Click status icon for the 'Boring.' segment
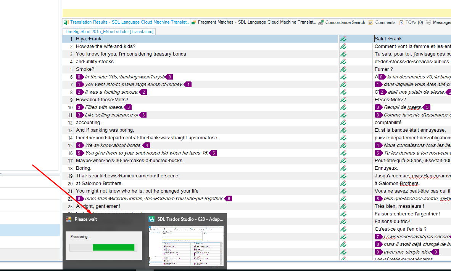 tap(343, 168)
